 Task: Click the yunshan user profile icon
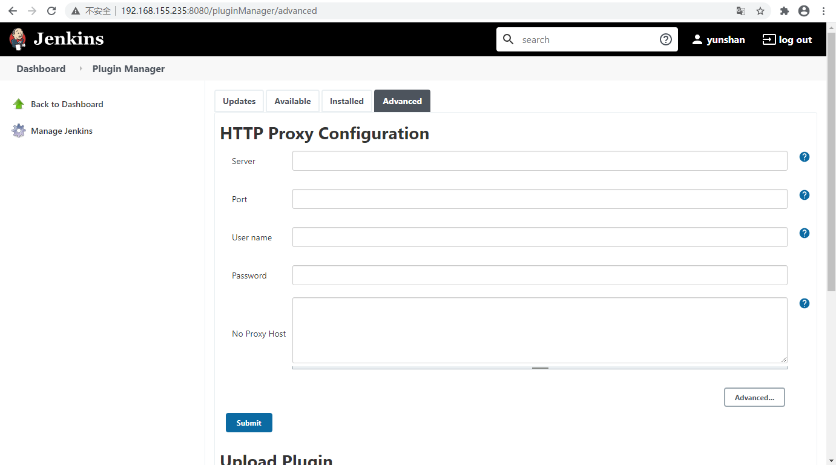pos(697,39)
